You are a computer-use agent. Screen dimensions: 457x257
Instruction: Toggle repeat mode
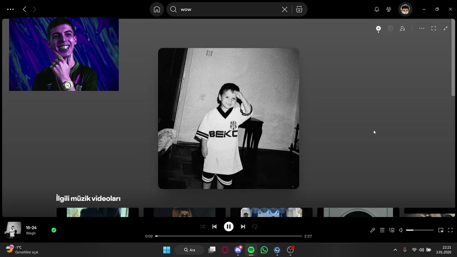[255, 227]
